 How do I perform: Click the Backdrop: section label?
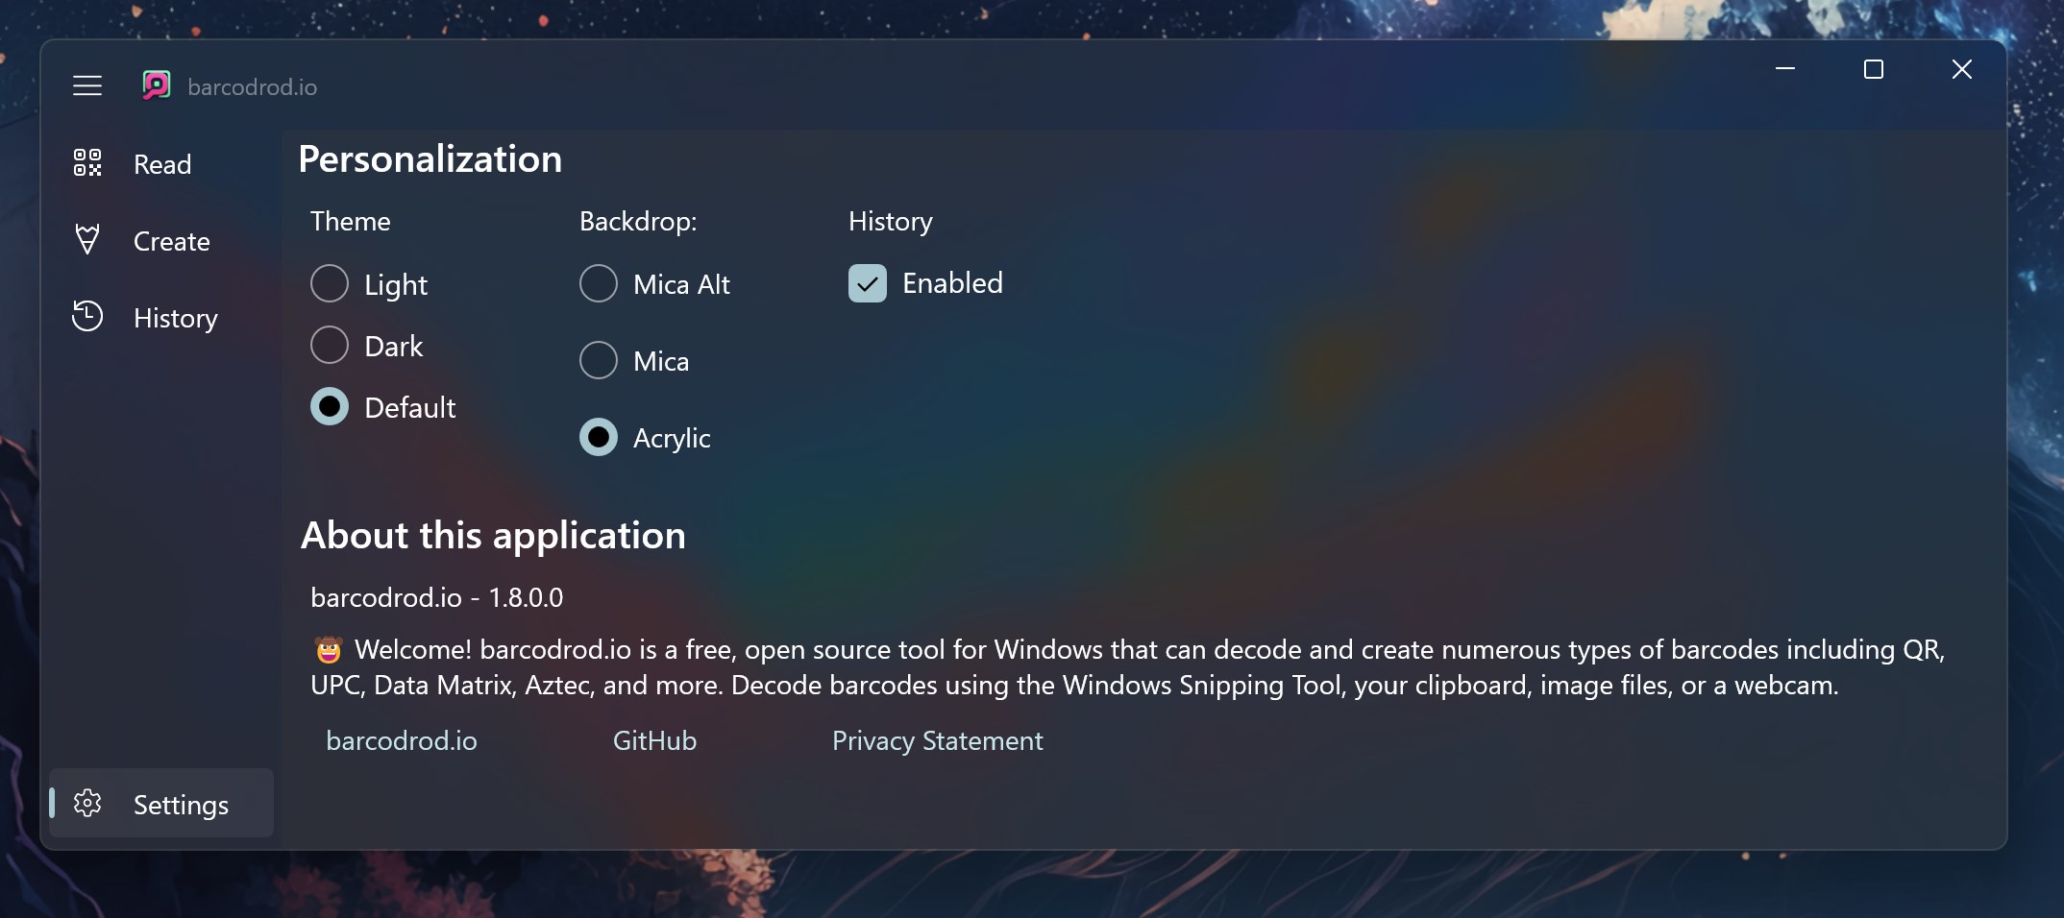[x=638, y=221]
